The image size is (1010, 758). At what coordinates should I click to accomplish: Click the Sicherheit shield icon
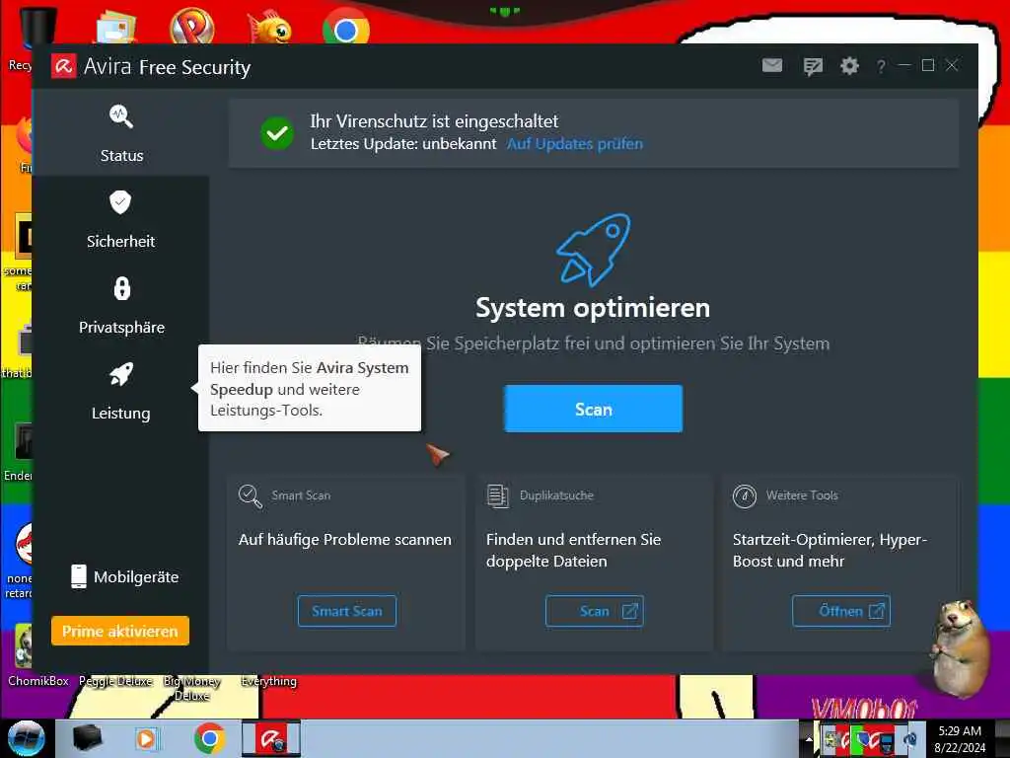point(120,202)
